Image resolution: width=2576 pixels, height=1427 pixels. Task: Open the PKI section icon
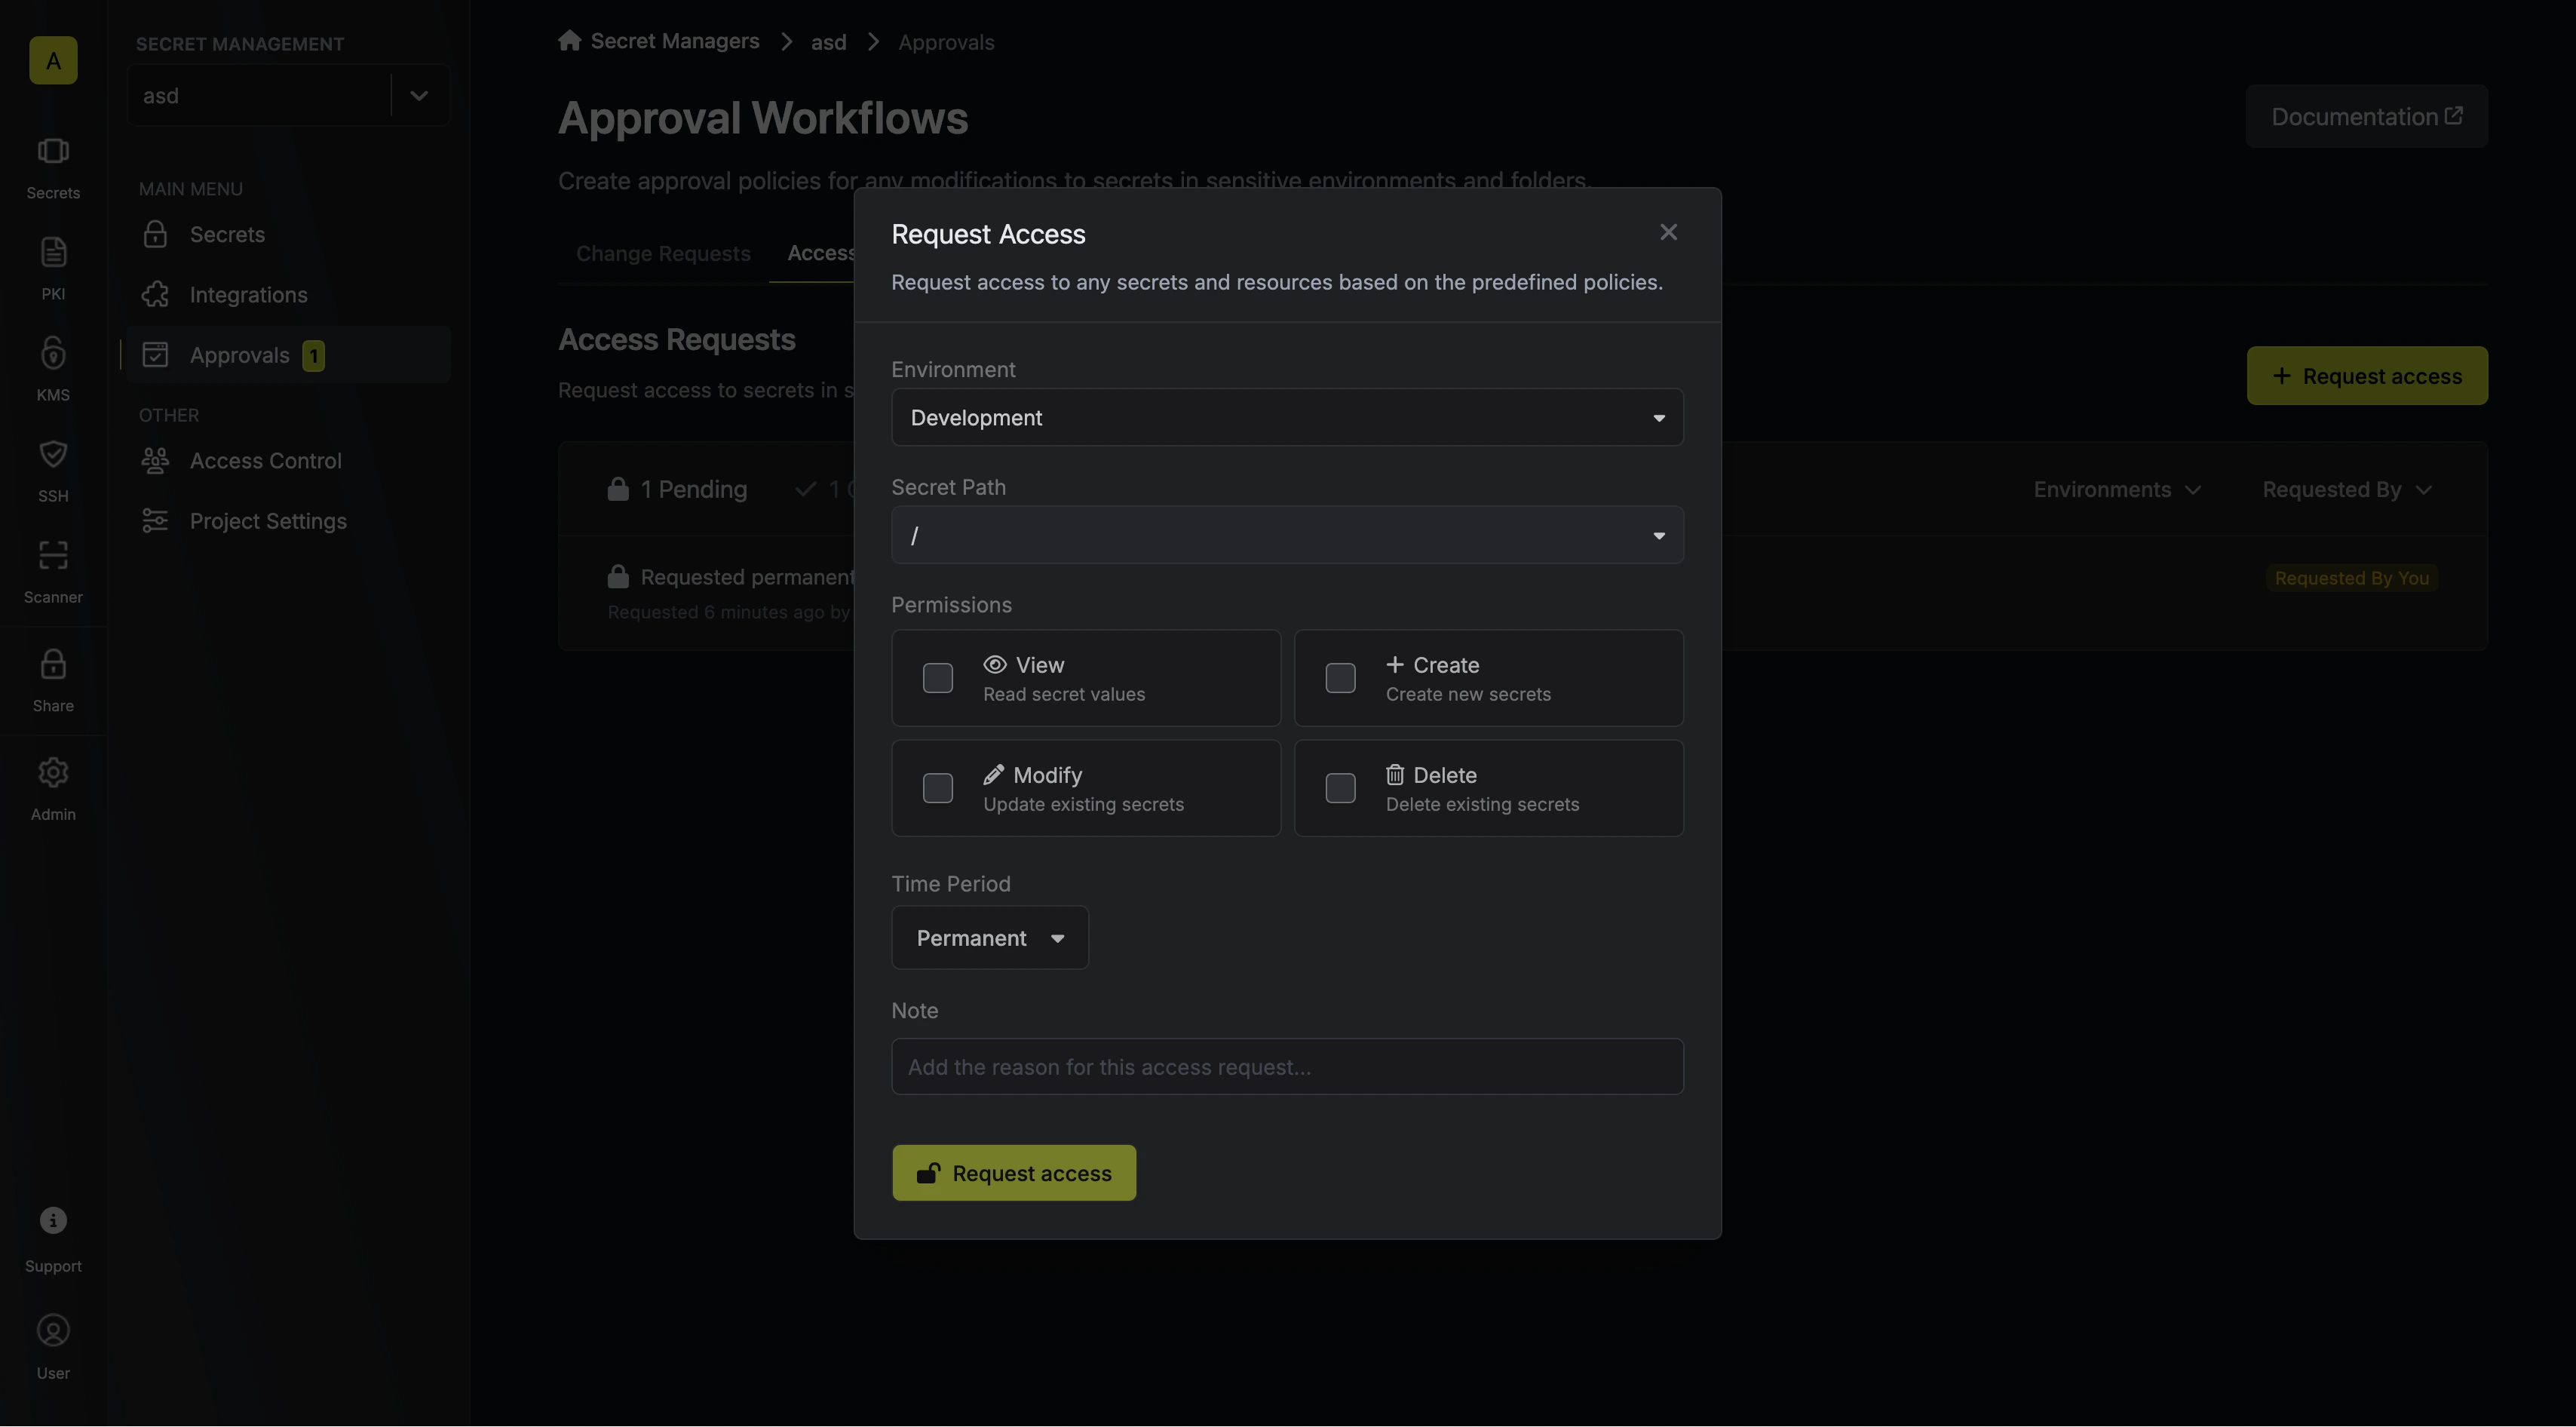(x=53, y=252)
